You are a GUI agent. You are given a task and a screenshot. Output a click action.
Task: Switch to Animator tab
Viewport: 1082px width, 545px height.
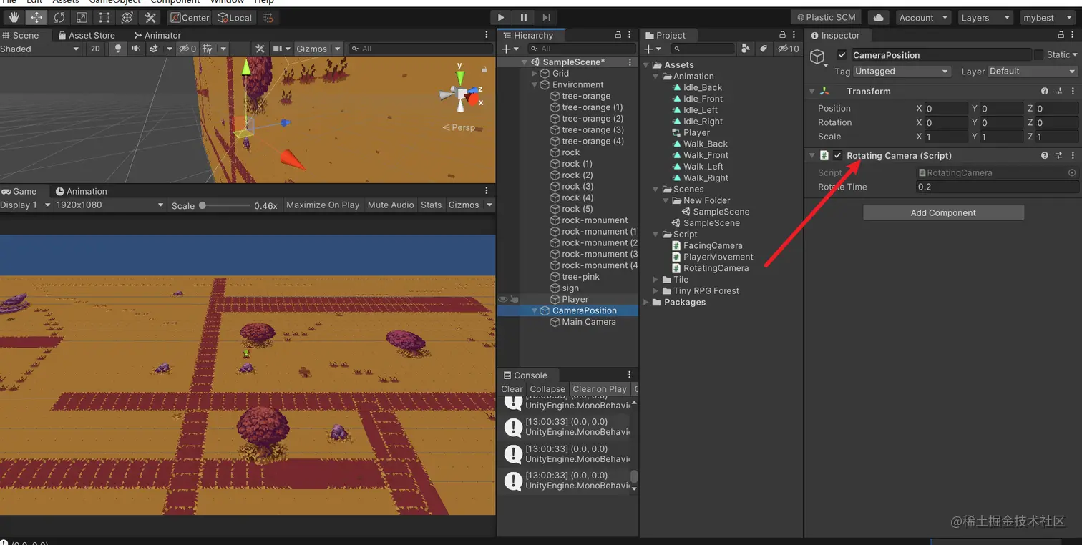pos(157,35)
